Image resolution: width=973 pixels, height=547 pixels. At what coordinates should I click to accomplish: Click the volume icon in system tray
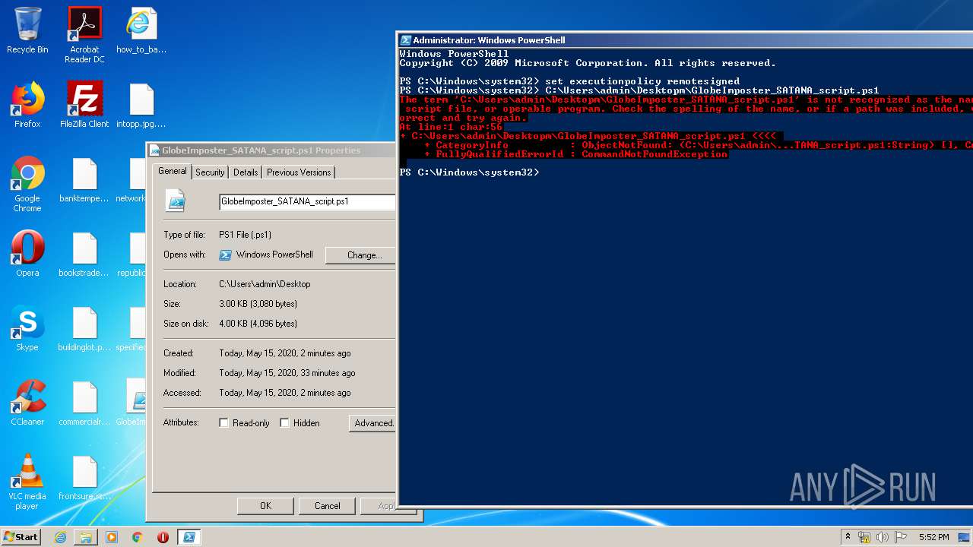(x=883, y=537)
